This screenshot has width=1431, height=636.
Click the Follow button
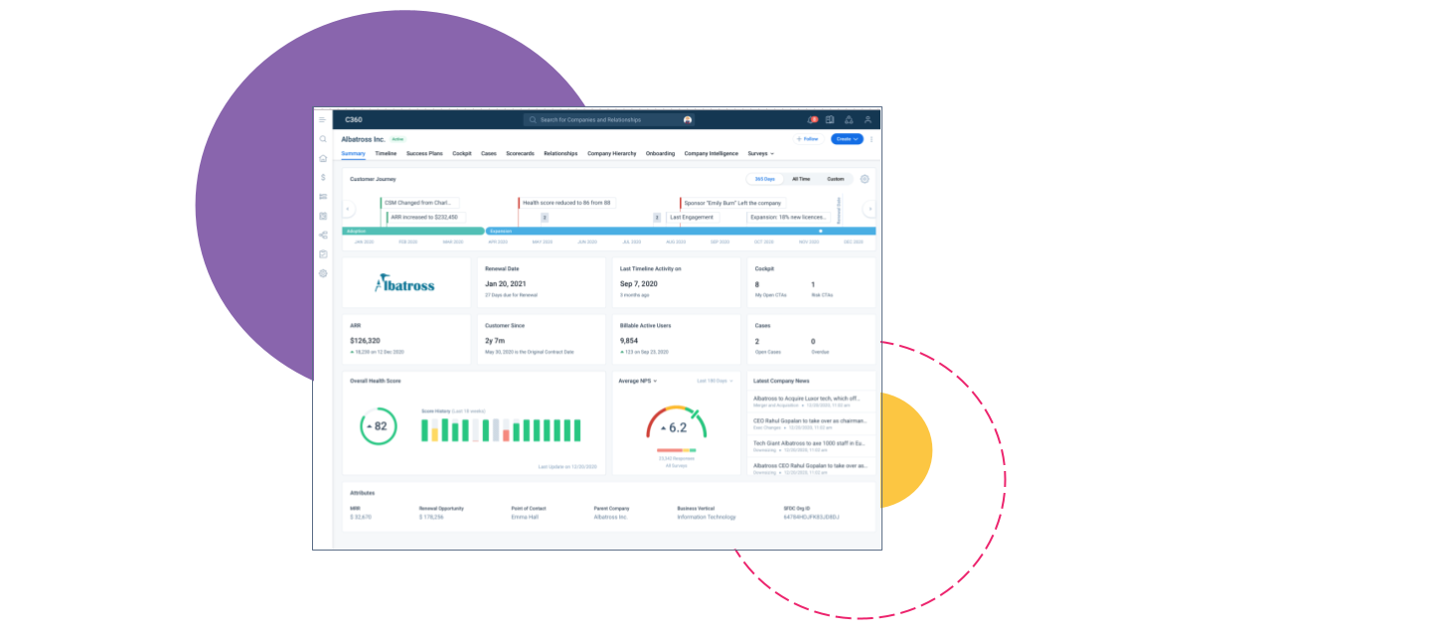(808, 139)
